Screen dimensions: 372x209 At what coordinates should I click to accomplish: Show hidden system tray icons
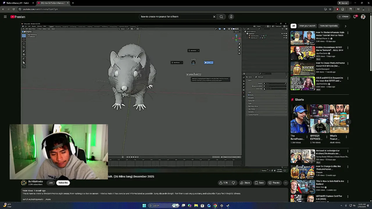point(341,206)
